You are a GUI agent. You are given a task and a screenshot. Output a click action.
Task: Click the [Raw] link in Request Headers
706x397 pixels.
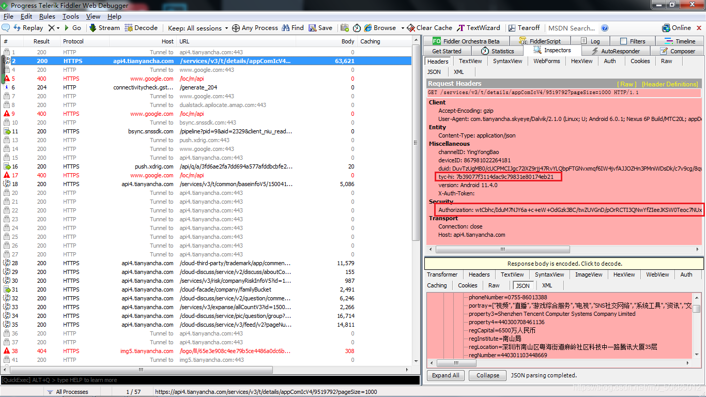pos(628,84)
